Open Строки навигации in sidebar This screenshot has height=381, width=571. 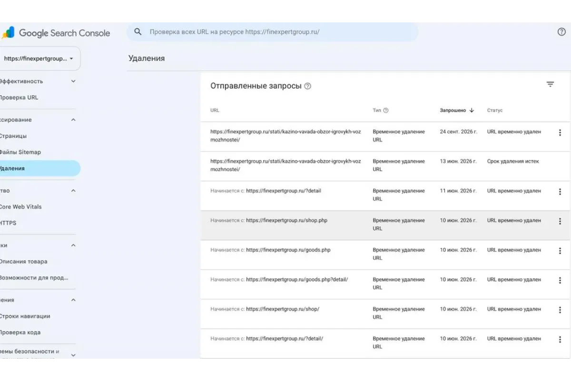click(25, 316)
